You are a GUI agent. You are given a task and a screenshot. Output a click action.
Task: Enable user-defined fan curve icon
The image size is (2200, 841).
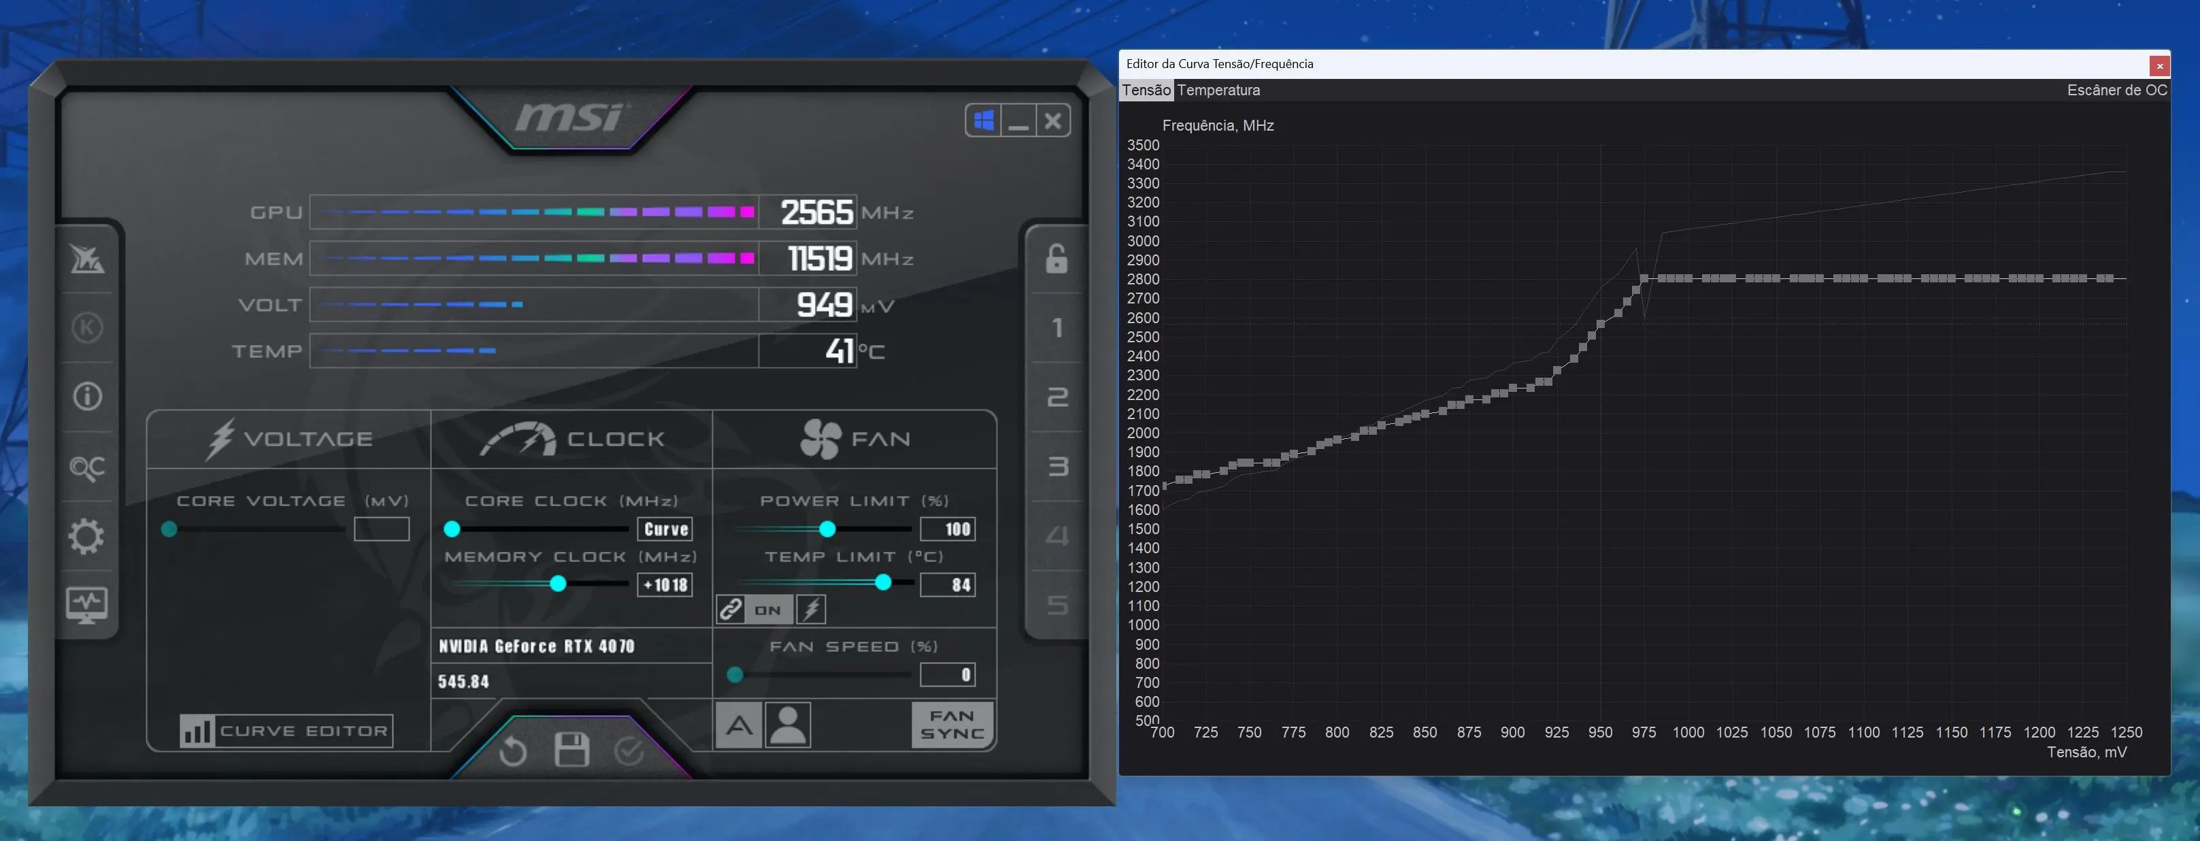point(788,726)
